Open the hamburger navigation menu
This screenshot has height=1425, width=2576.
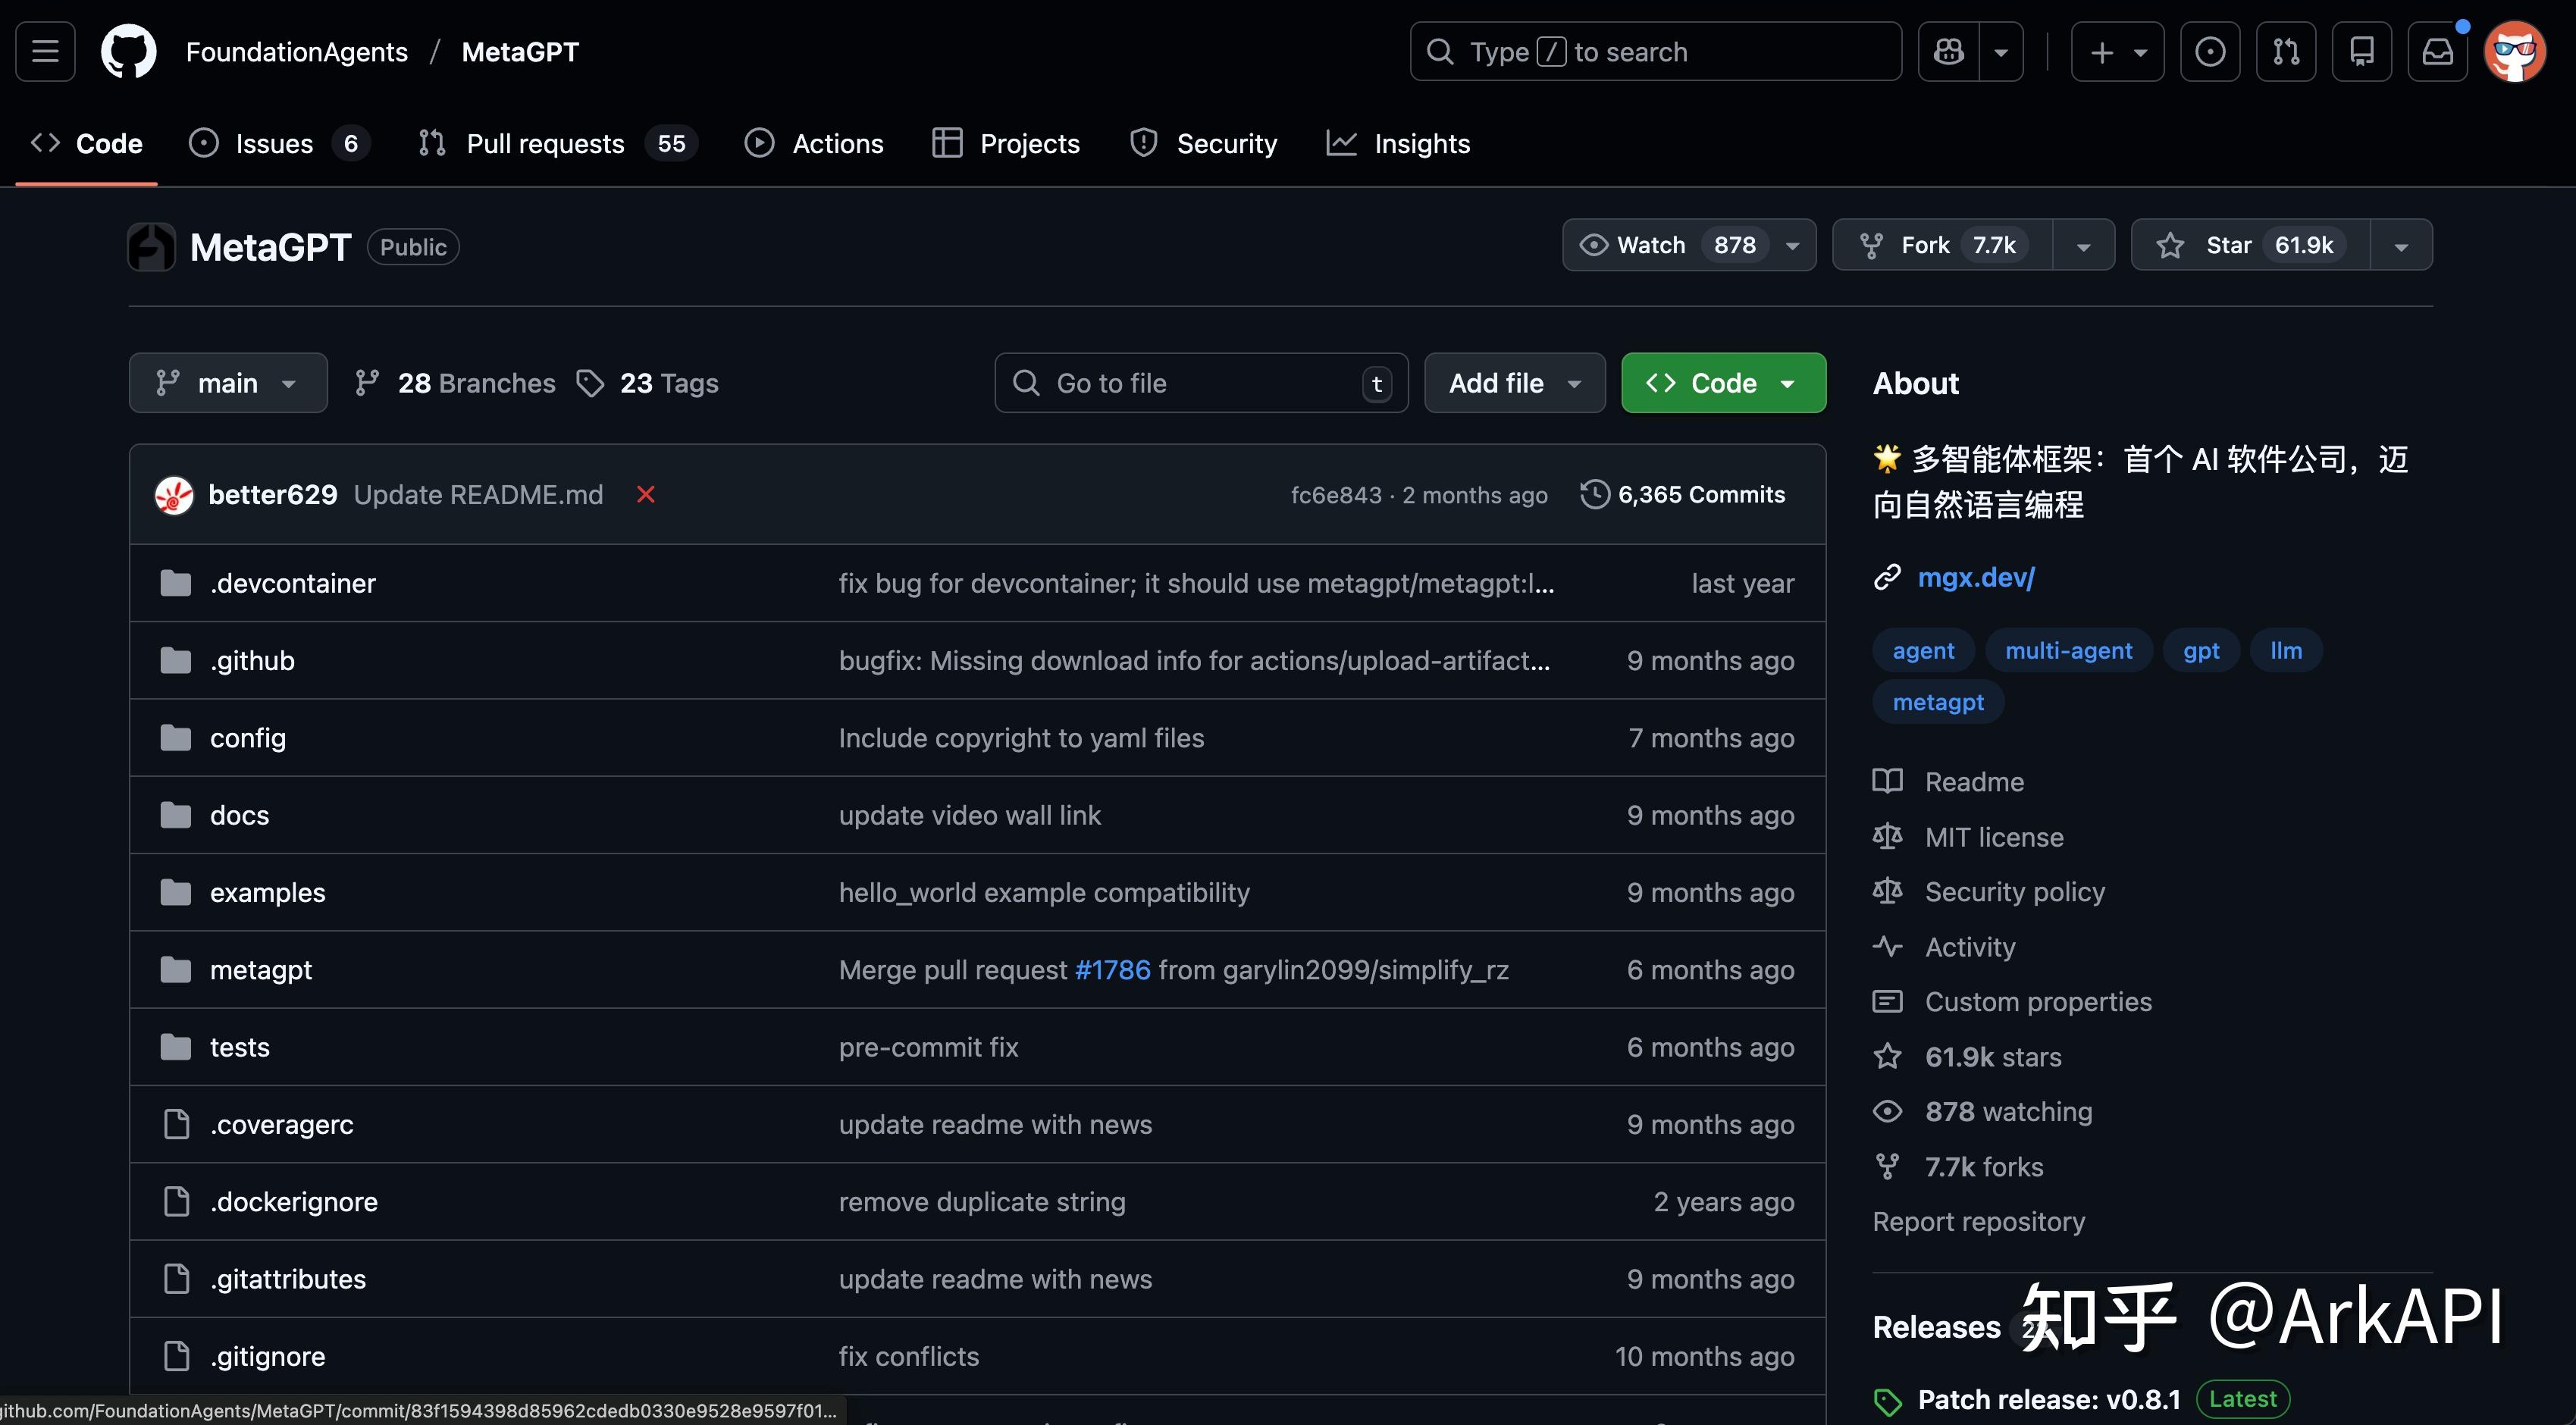[45, 51]
